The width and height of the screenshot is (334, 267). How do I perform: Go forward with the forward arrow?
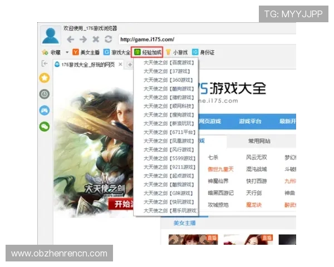point(83,39)
